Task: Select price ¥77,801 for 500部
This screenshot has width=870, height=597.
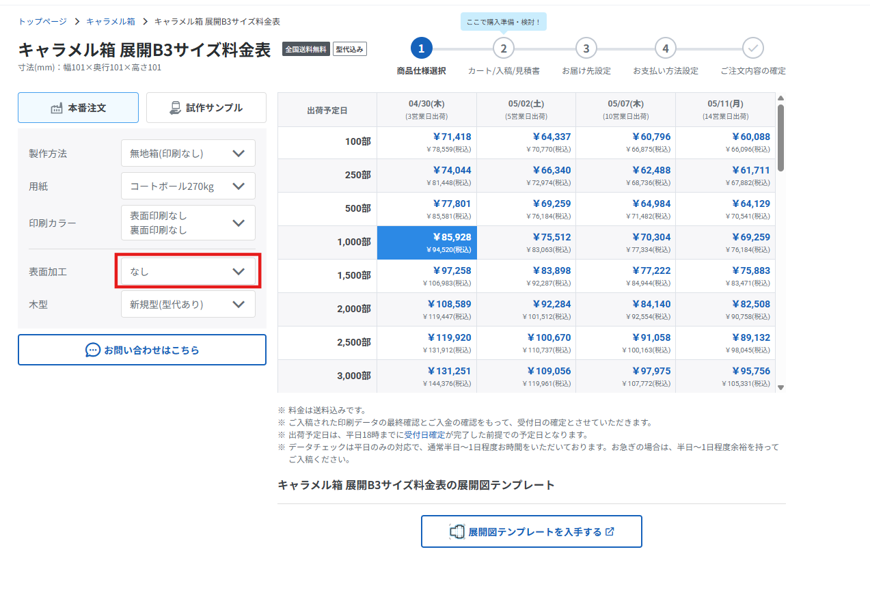Action: point(426,210)
